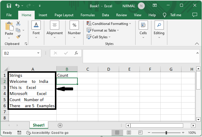Click the Sheet1 tab
The width and height of the screenshot is (202, 137).
pyautogui.click(x=39, y=125)
